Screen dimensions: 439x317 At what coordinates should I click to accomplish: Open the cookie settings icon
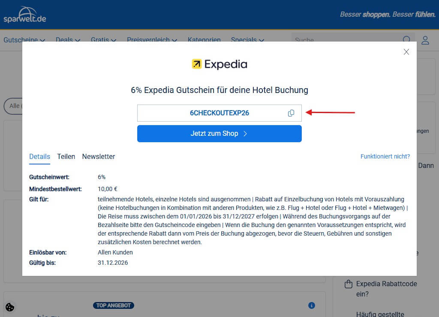10,307
